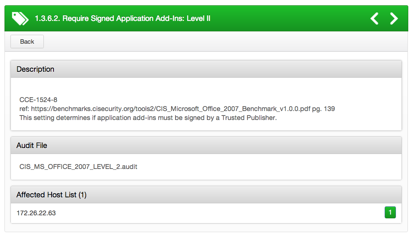This screenshot has height=237, width=412.
Task: Click the empty toolbar area beside Back
Action: 225,41
